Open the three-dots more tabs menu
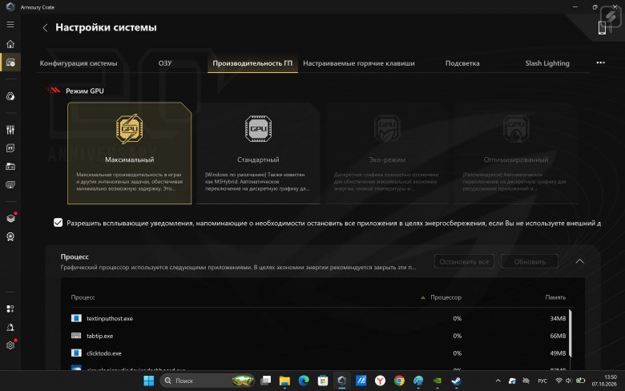 pos(600,63)
